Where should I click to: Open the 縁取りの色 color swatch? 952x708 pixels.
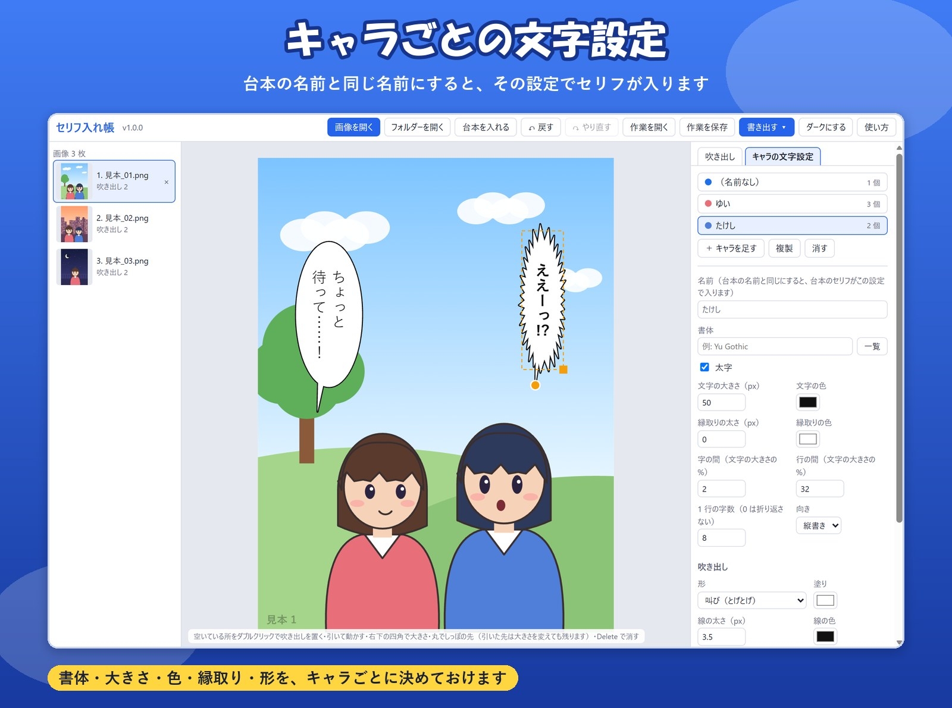807,439
